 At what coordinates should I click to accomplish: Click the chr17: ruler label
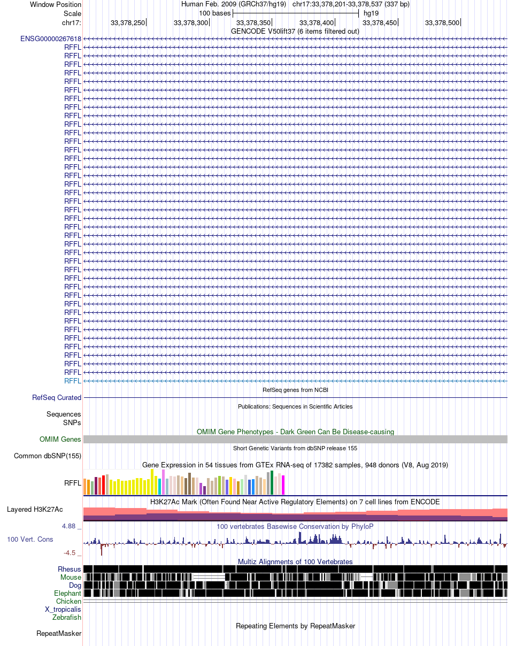72,22
